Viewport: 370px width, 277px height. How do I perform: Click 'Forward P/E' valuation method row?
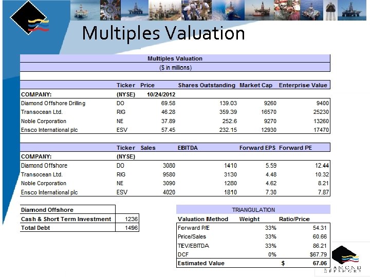click(x=194, y=228)
